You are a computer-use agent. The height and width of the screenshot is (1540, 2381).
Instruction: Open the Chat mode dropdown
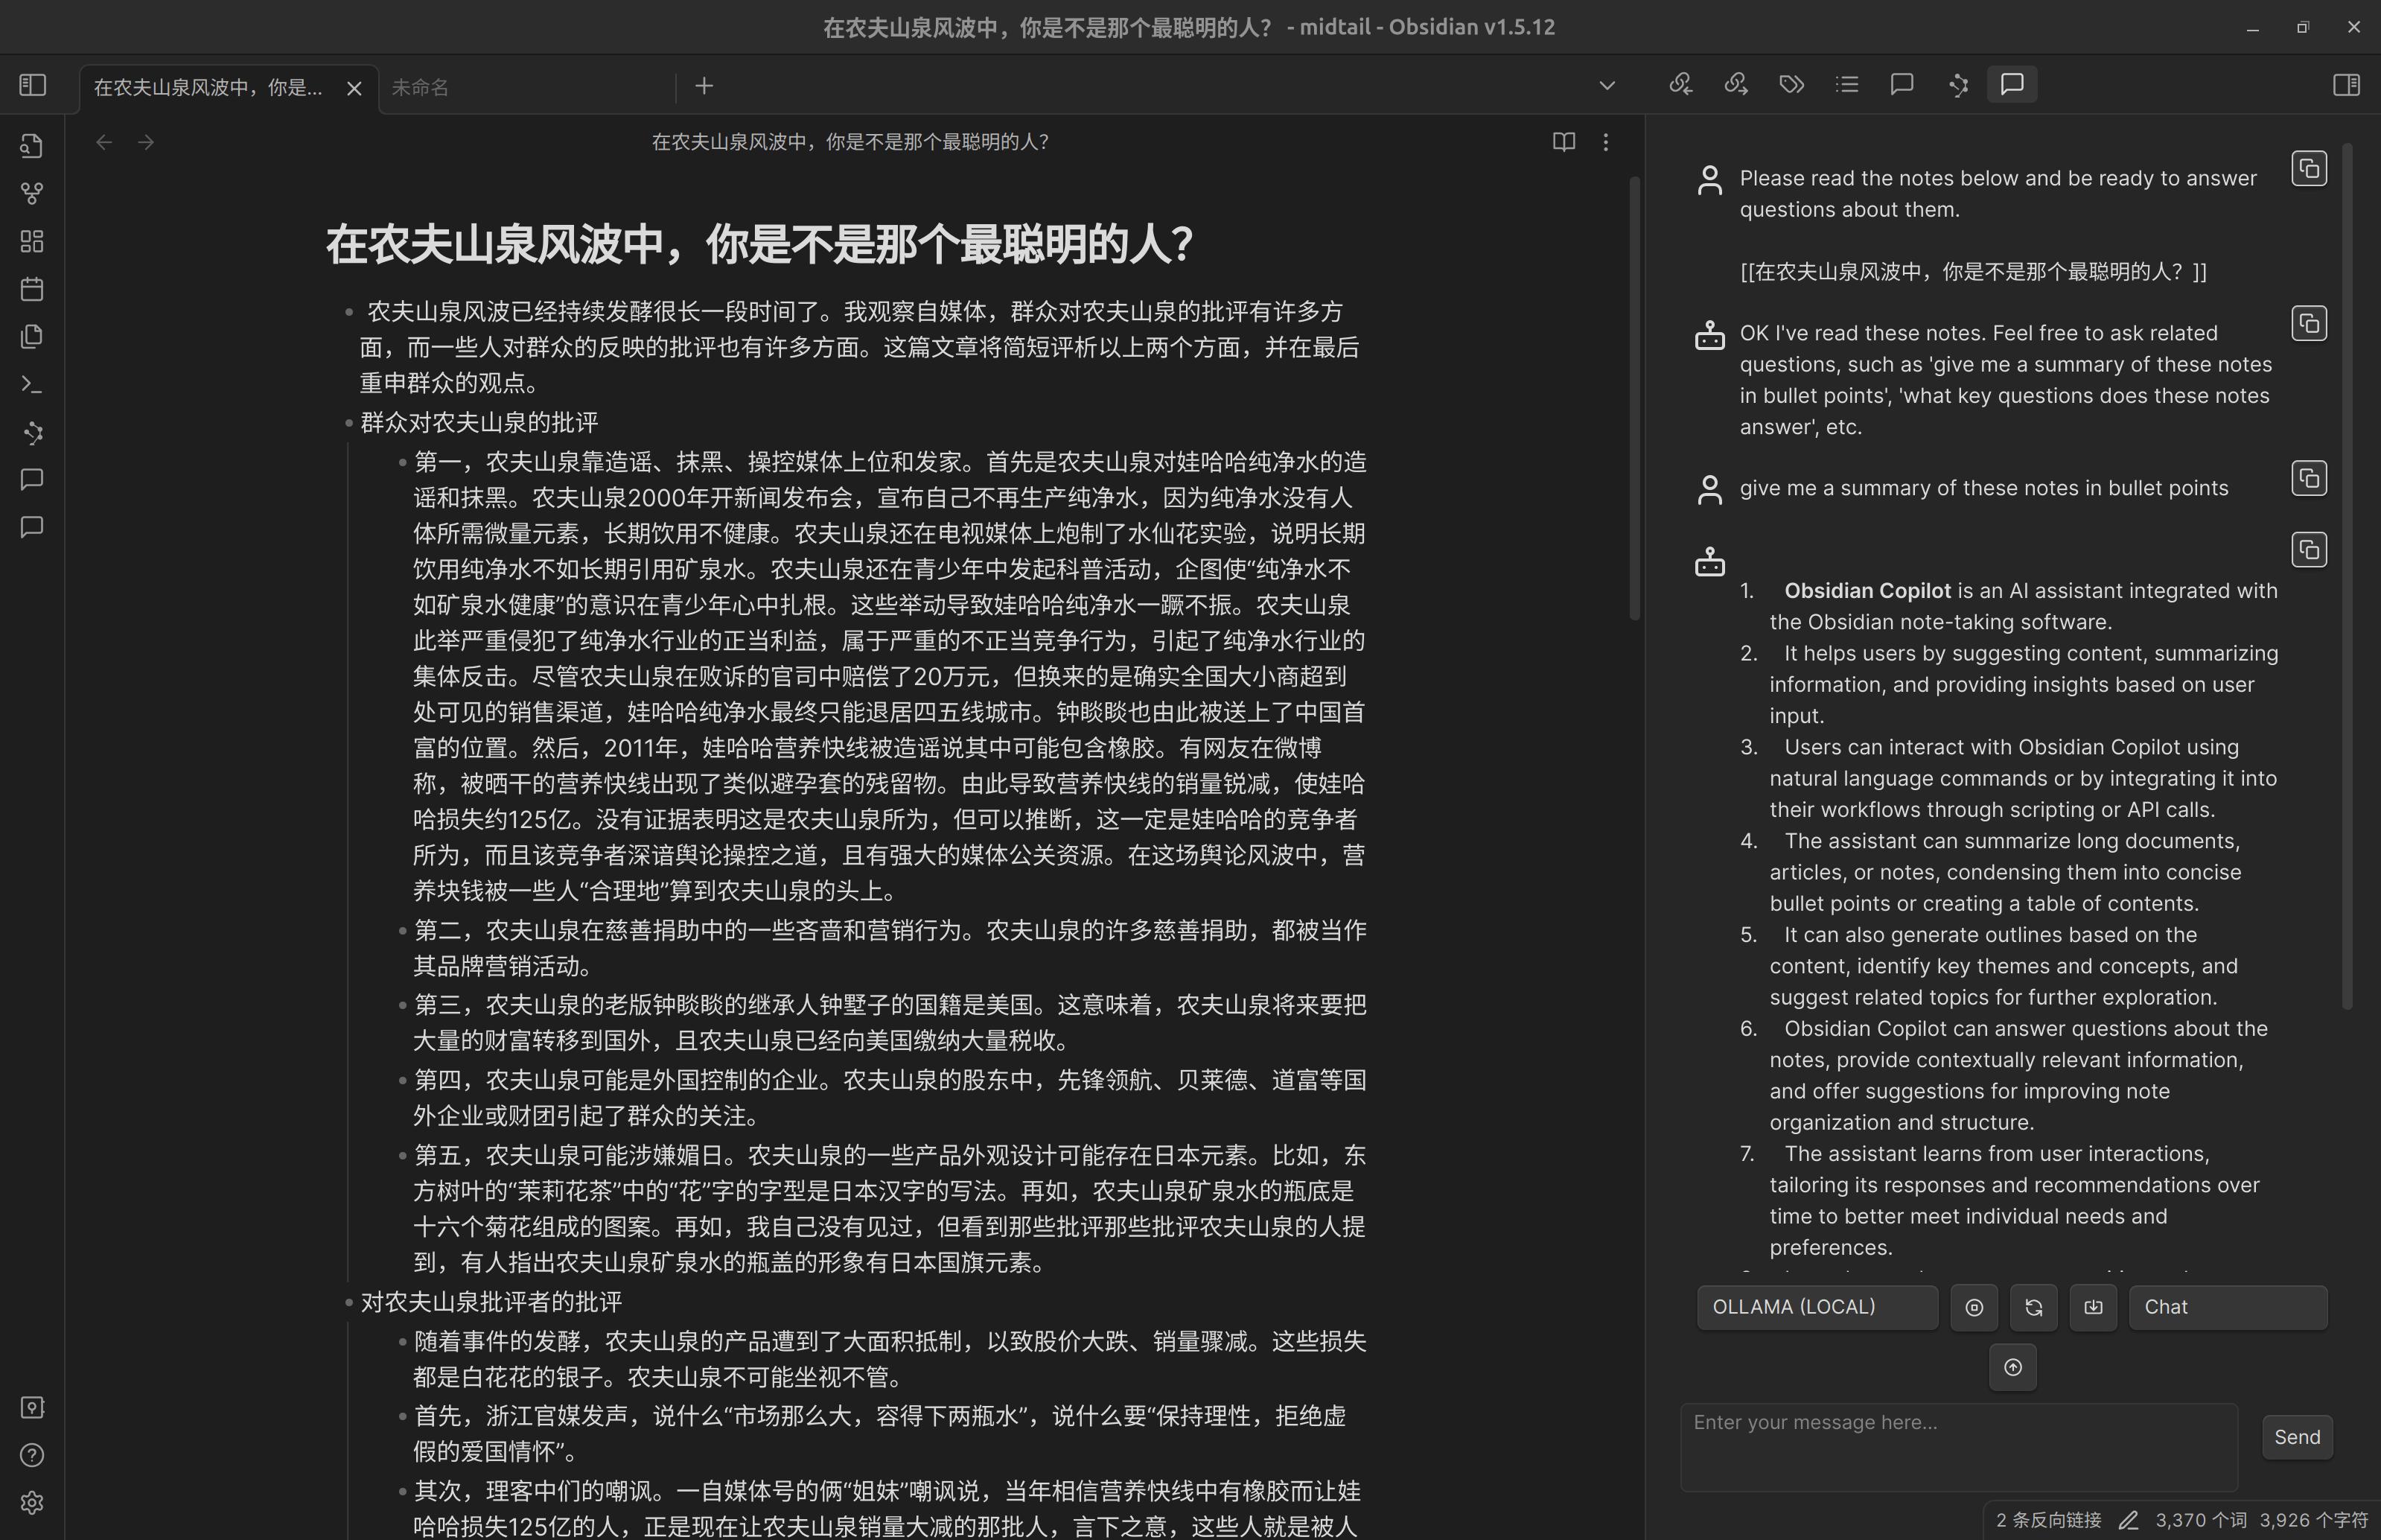coord(2228,1308)
